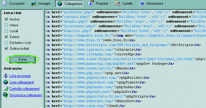This screenshot has width=206, height=108.
Task: Select the phpBuilder link line
Action: point(98,78)
